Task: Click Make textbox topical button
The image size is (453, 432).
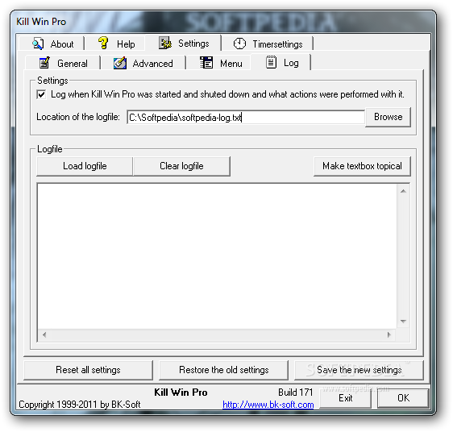Action: pyautogui.click(x=362, y=166)
